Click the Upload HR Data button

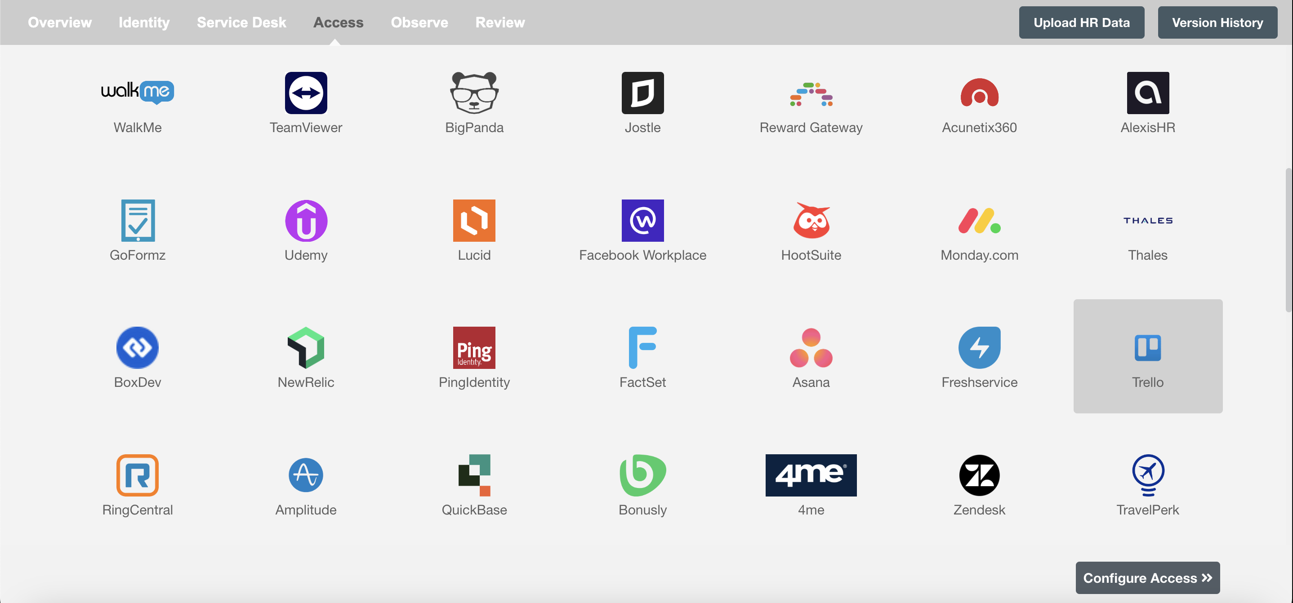(x=1081, y=22)
